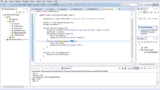This screenshot has width=160, height=90.
Task: Switch to the Tipps.java tab
Action: click(x=62, y=9)
